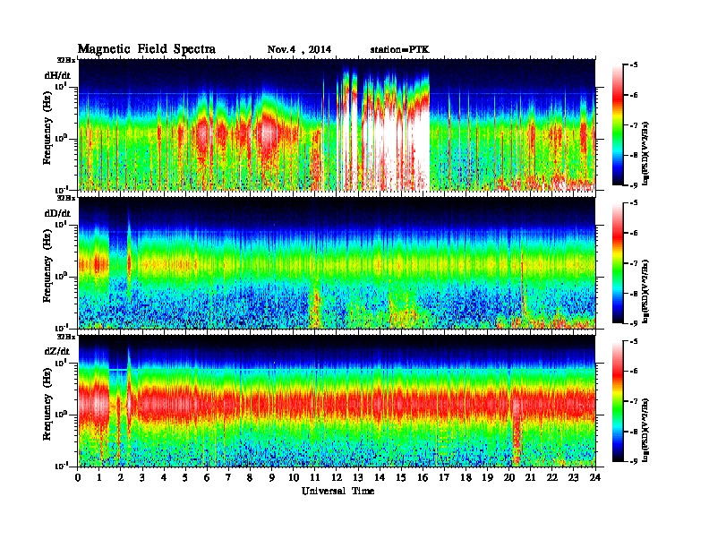The height and width of the screenshot is (548, 709).
Task: Click hour "4" on the Universal Time axis
Action: click(x=164, y=477)
